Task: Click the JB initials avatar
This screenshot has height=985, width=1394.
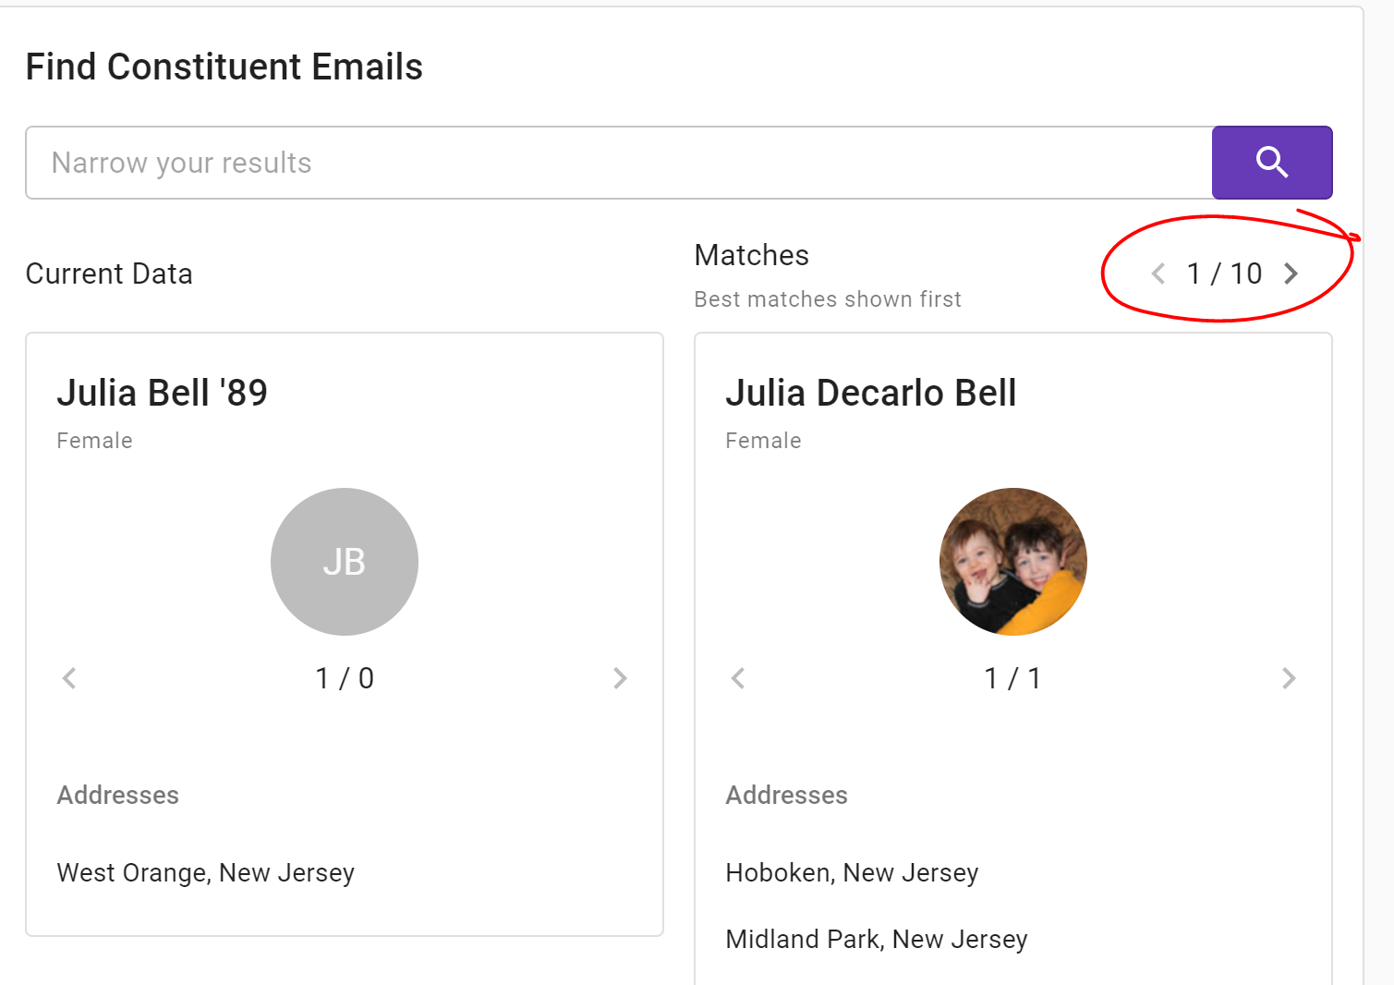Action: pos(344,562)
